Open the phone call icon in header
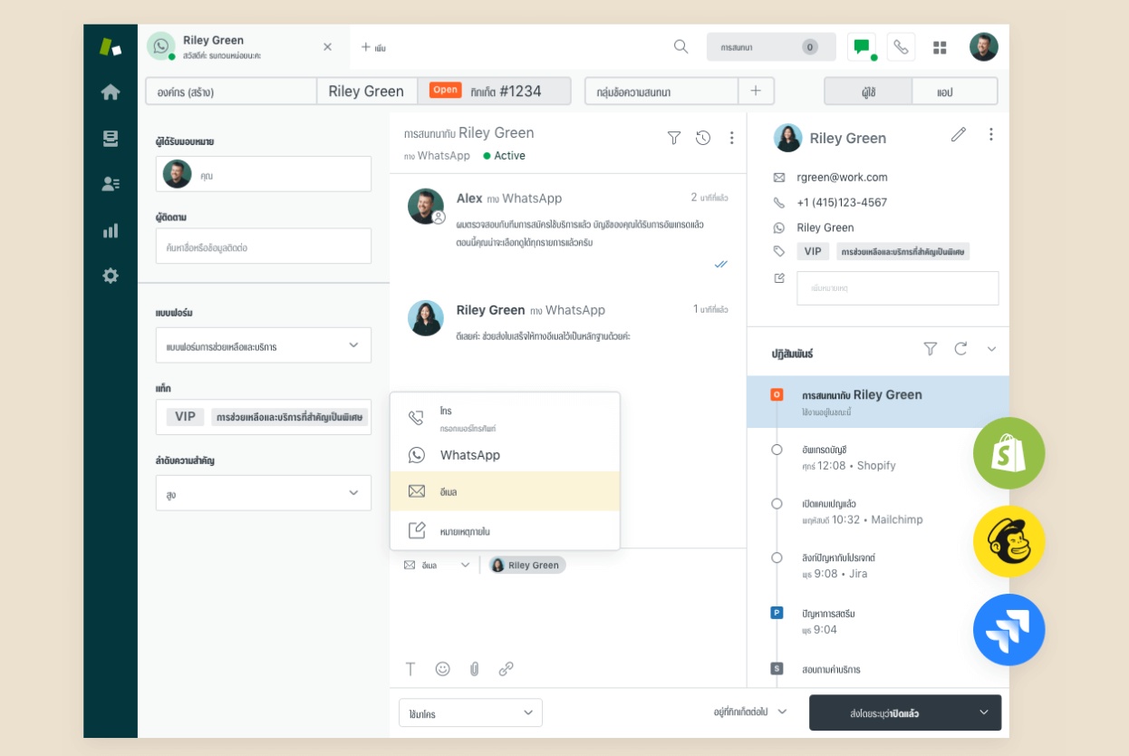Image resolution: width=1129 pixels, height=756 pixels. 901,47
